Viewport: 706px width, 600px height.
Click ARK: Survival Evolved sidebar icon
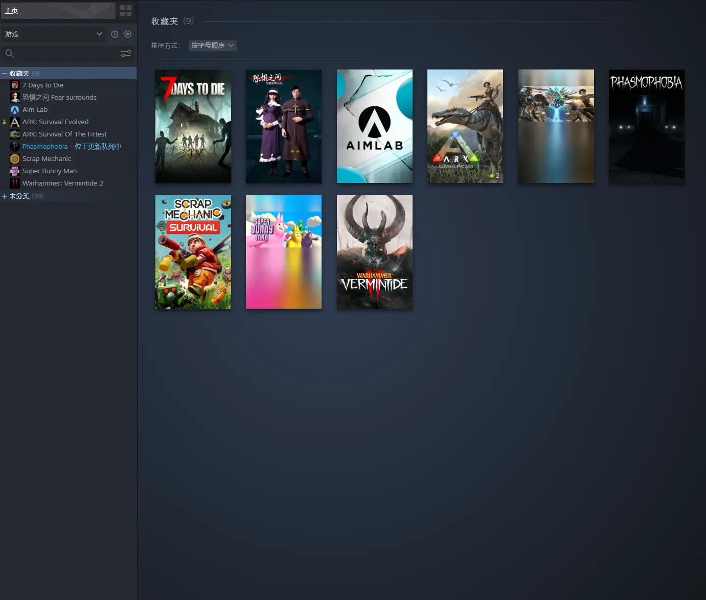pos(15,122)
